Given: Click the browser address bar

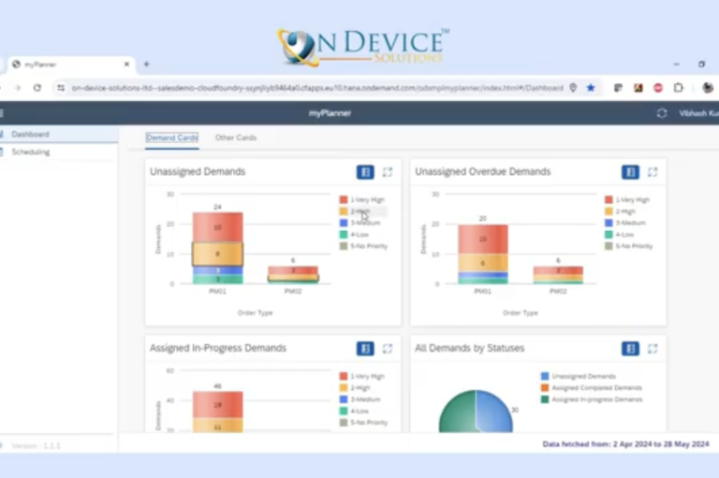Looking at the screenshot, I should (x=309, y=87).
